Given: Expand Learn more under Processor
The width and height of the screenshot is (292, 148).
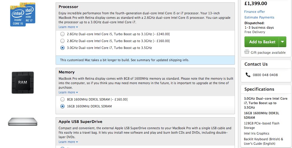Looking at the screenshot, I should tap(68, 27).
